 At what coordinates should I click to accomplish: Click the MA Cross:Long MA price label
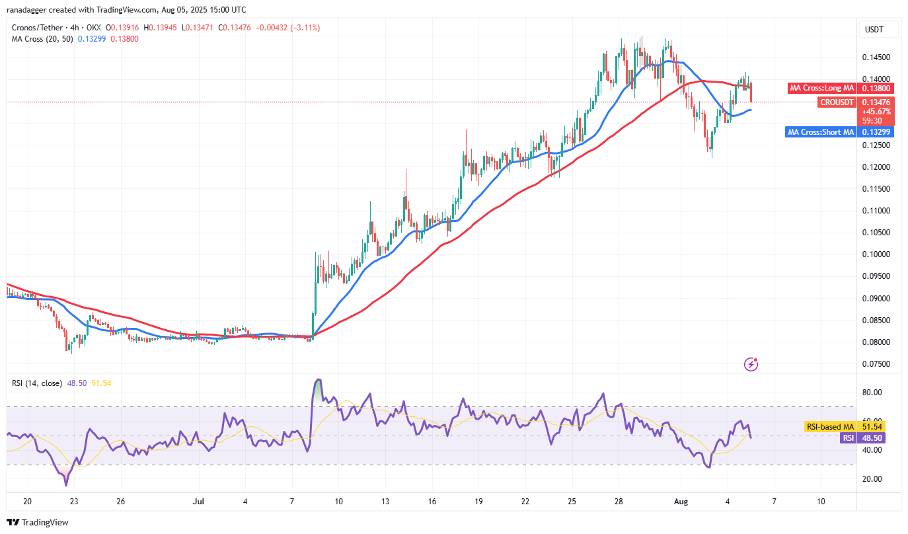(821, 88)
